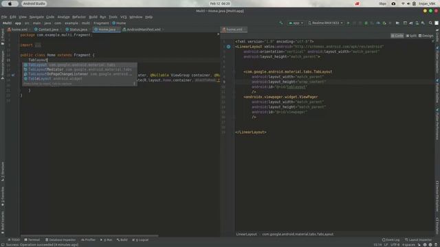This screenshot has width=440, height=247.
Task: Click the Make Project hammer icon
Action: tap(281, 23)
